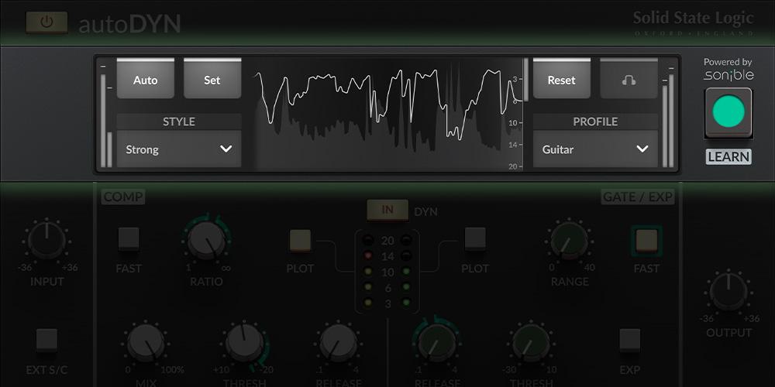Click the Solid State Logic logo
This screenshot has height=387, width=775.
(x=693, y=22)
